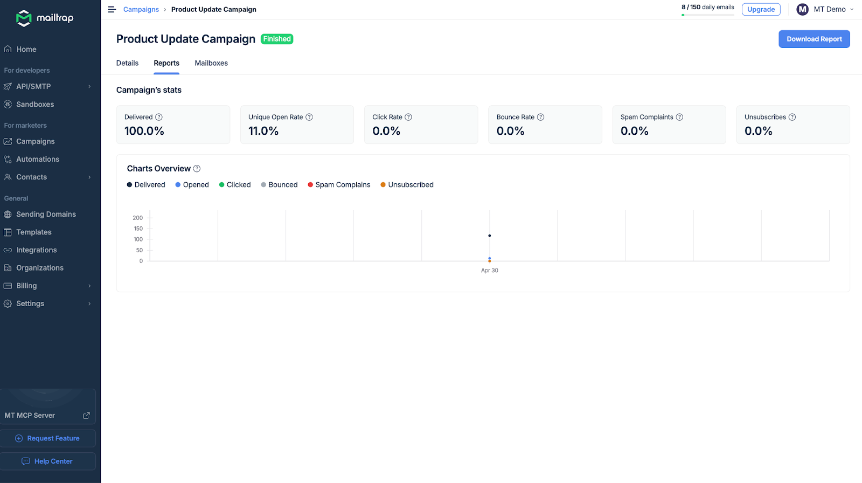This screenshot has height=483, width=862.
Task: Open external link icon for MT MCP Server
Action: pos(86,416)
